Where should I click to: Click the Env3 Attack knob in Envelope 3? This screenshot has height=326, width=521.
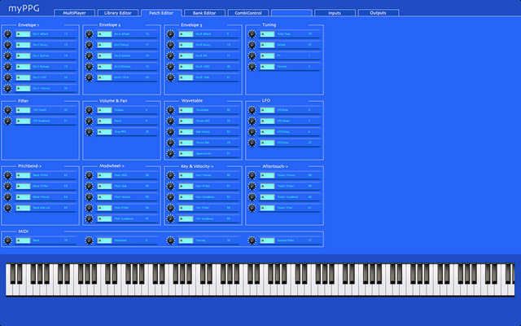pyautogui.click(x=170, y=34)
